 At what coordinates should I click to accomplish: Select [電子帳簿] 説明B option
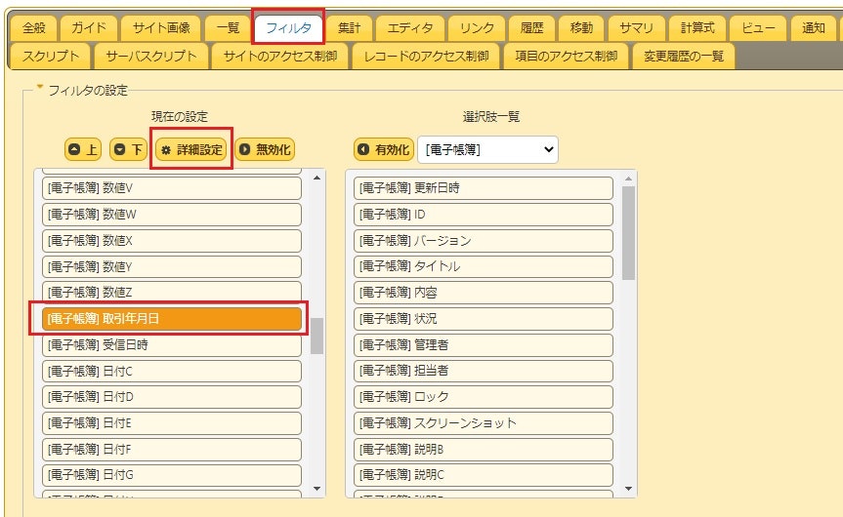coord(484,450)
